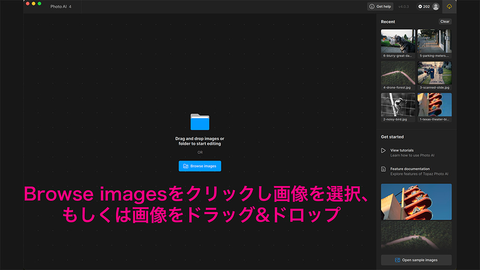Click 'Drag and drop images or folder' text
Image resolution: width=480 pixels, height=270 pixels.
click(200, 141)
